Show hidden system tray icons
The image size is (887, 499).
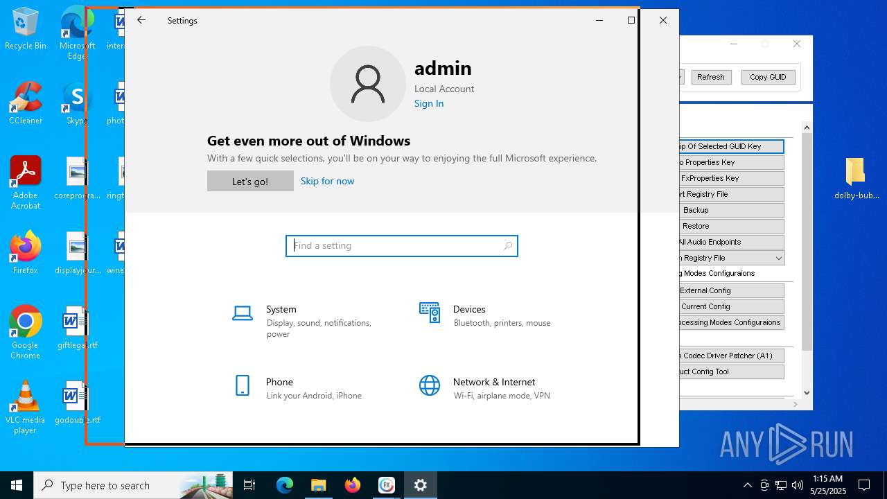click(747, 485)
